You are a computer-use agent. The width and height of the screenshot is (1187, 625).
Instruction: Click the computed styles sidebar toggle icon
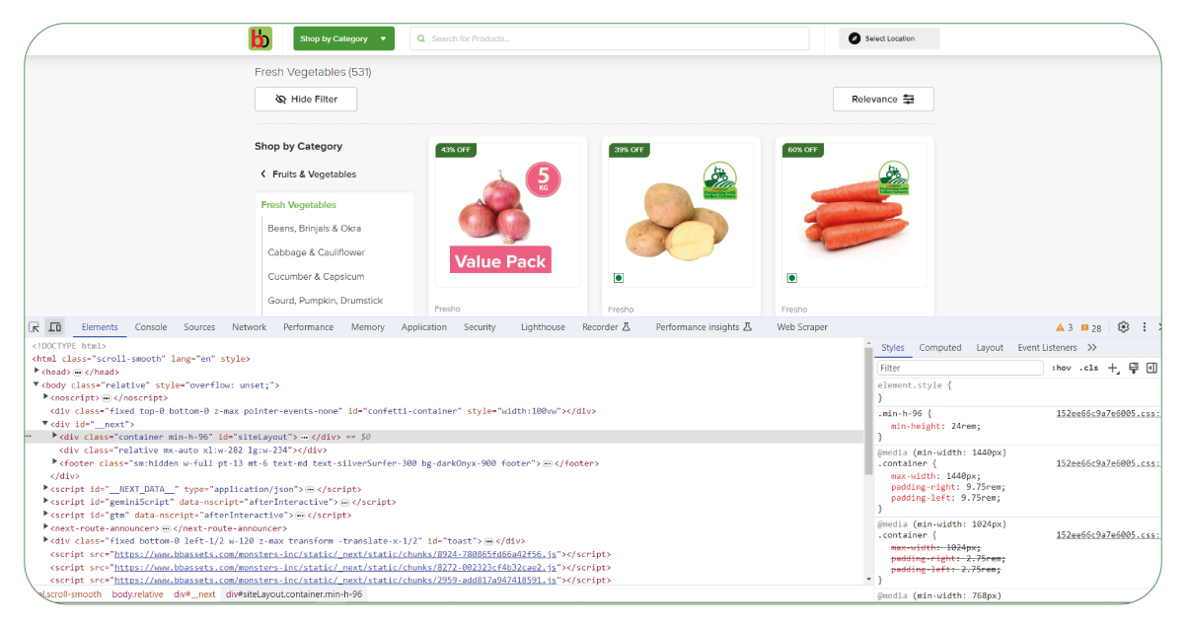[x=1151, y=368]
